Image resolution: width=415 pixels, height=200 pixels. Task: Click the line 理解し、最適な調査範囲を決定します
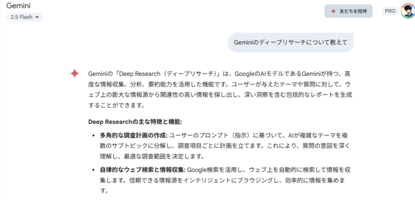152,156
